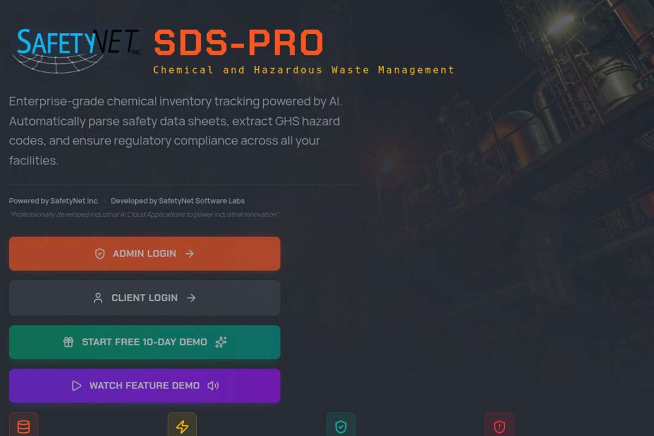
Task: Open the CLIENT LOGIN button
Action: tap(144, 298)
